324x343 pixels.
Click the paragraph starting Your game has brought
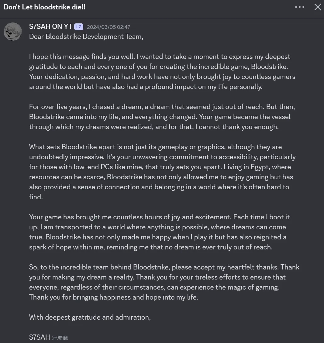[160, 232]
